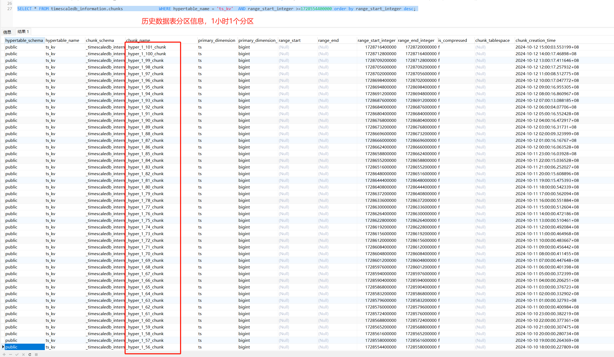
Task: Select the _hyper_1_56_chunk cell
Action: (145, 347)
